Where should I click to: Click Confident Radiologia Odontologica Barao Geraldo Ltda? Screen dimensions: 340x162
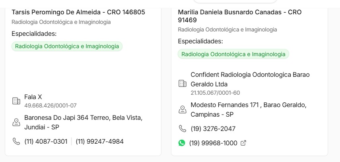point(250,79)
